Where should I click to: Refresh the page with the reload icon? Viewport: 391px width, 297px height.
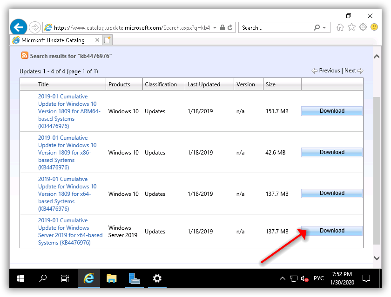click(x=230, y=27)
